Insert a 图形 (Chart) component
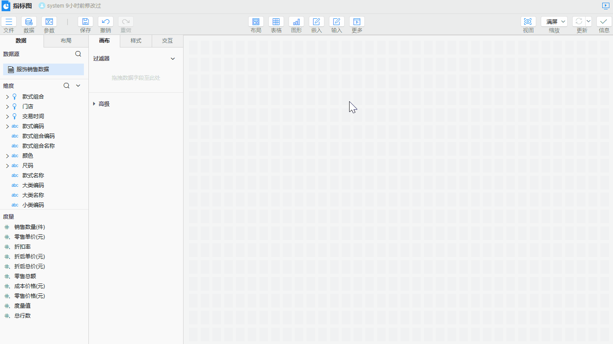The image size is (613, 344). tap(296, 21)
